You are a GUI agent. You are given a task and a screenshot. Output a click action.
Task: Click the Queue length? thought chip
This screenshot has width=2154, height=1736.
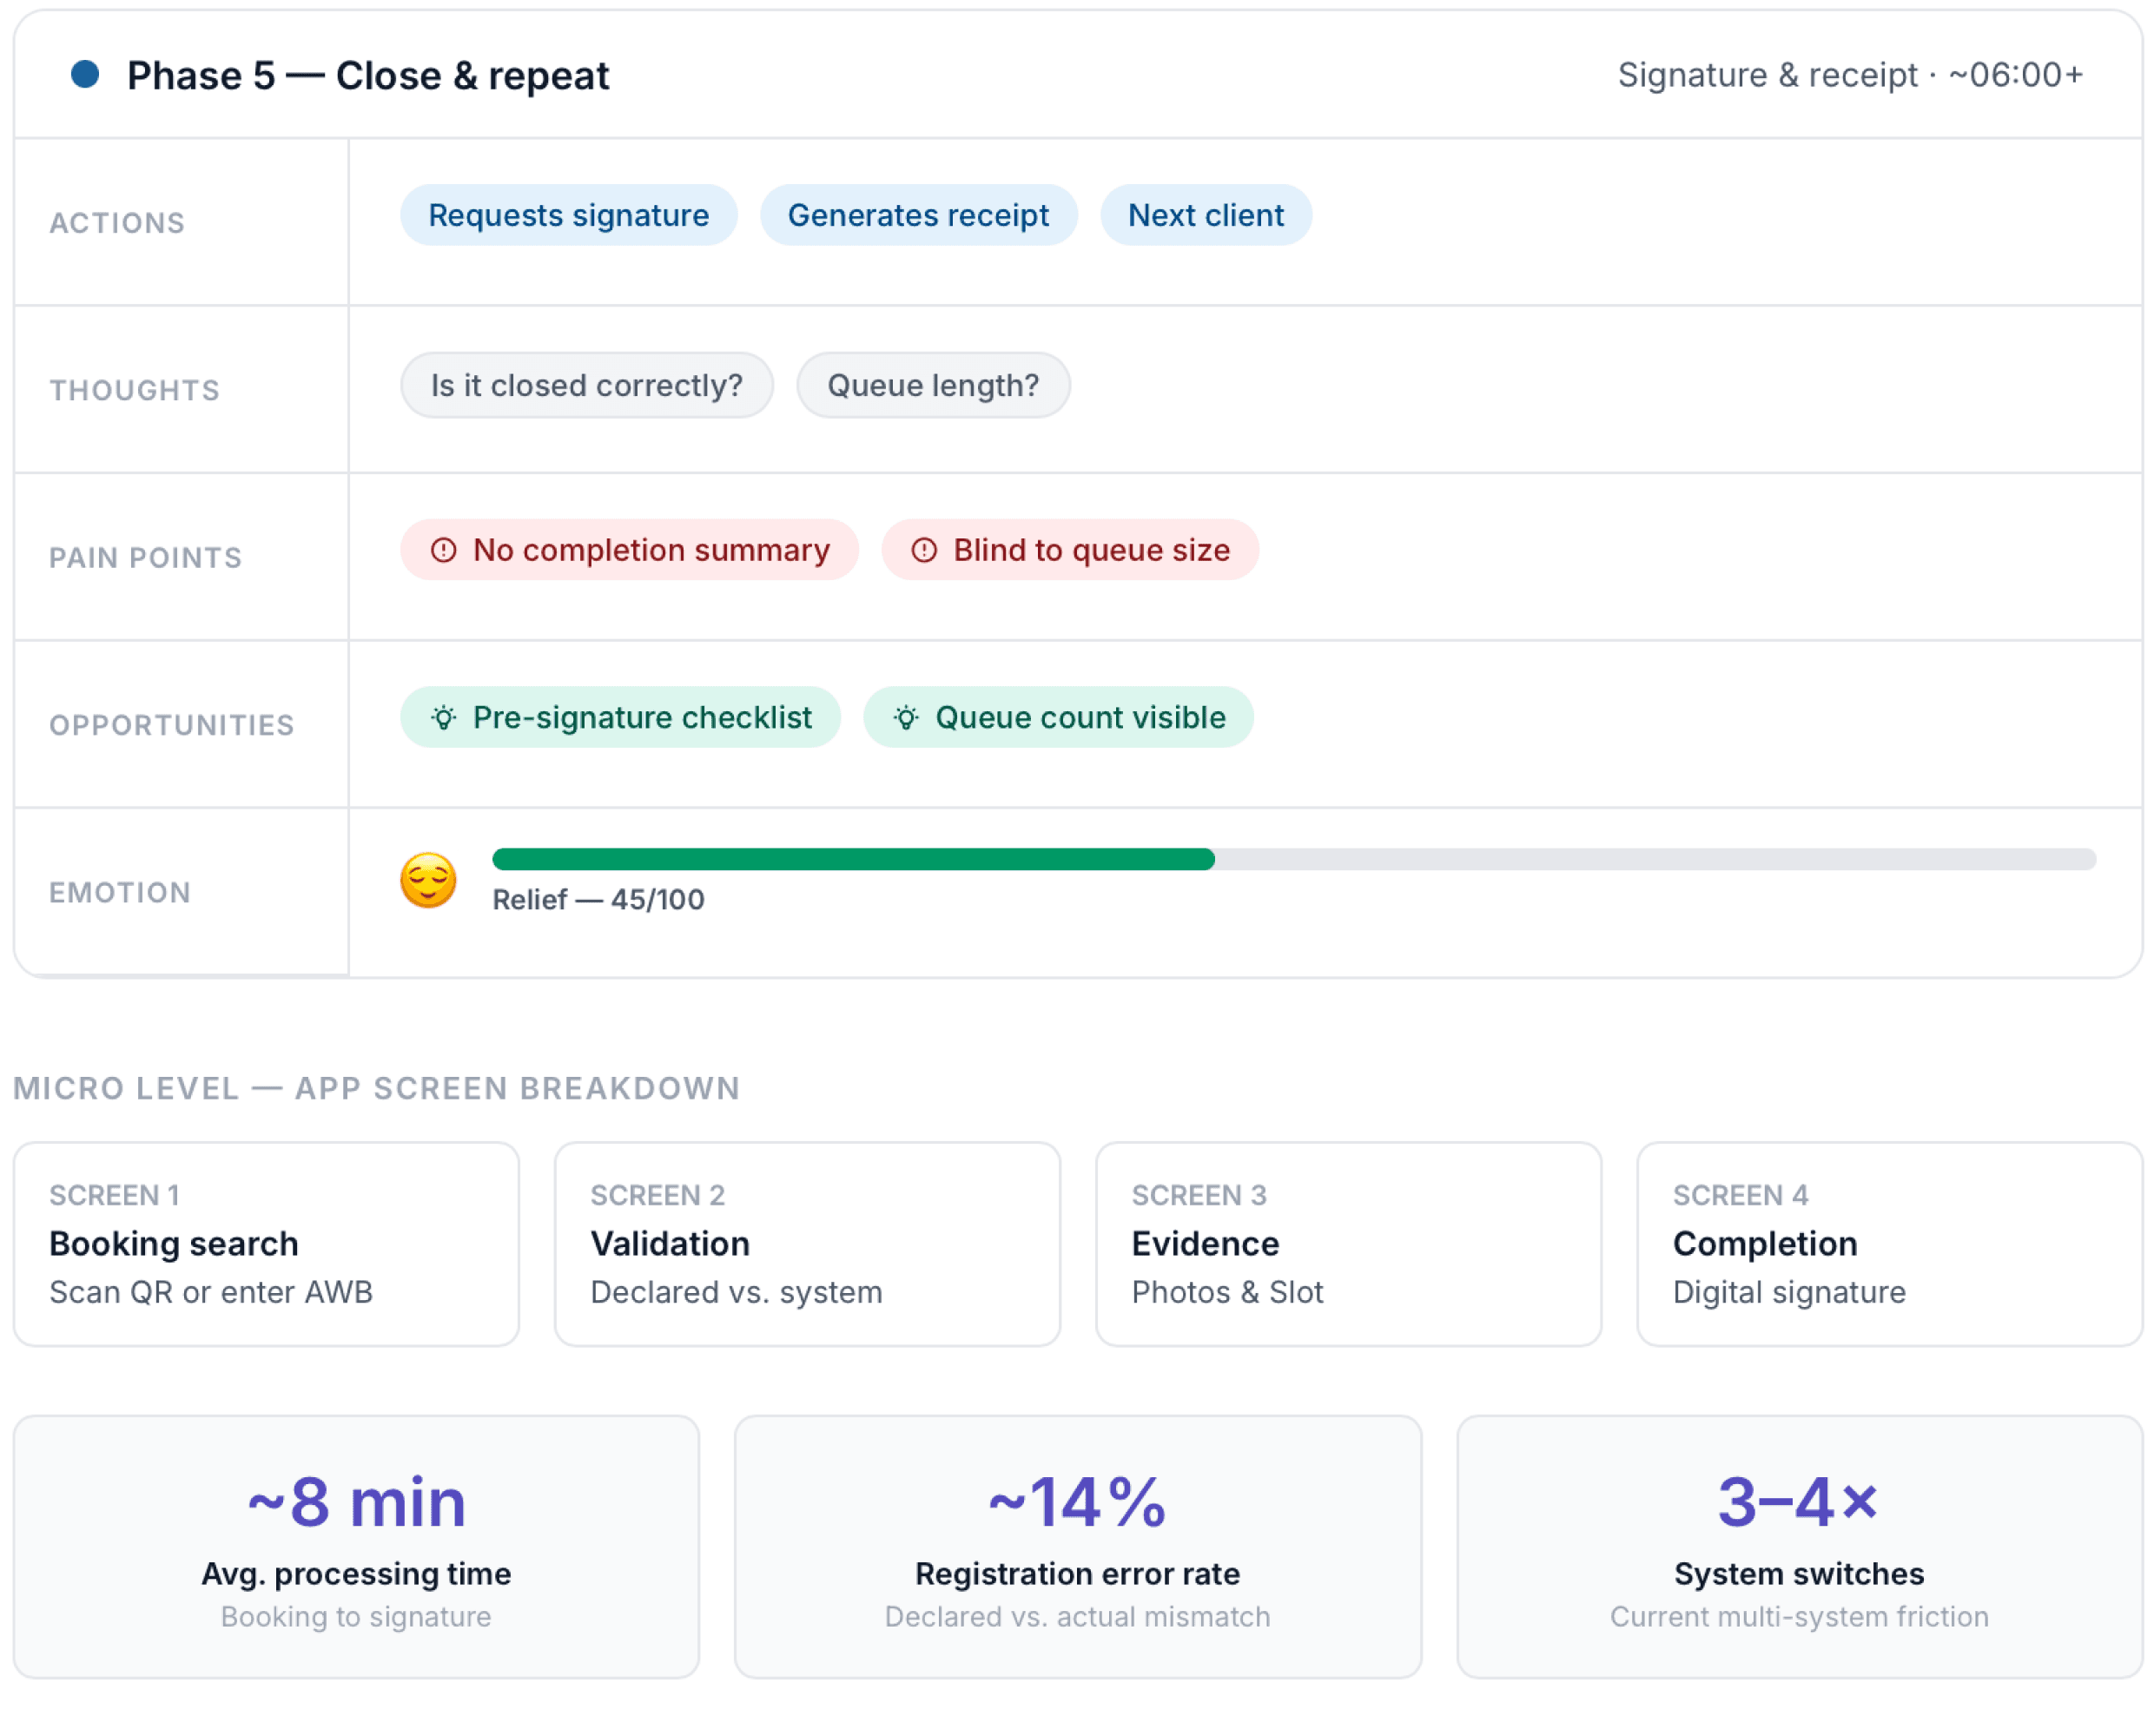pos(933,385)
